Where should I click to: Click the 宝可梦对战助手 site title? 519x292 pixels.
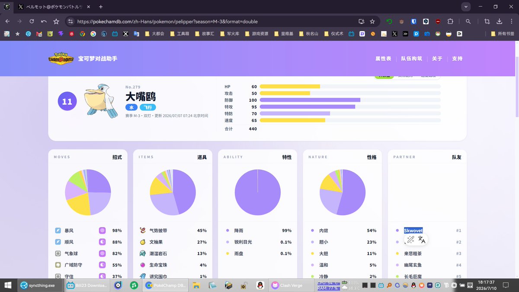click(98, 58)
